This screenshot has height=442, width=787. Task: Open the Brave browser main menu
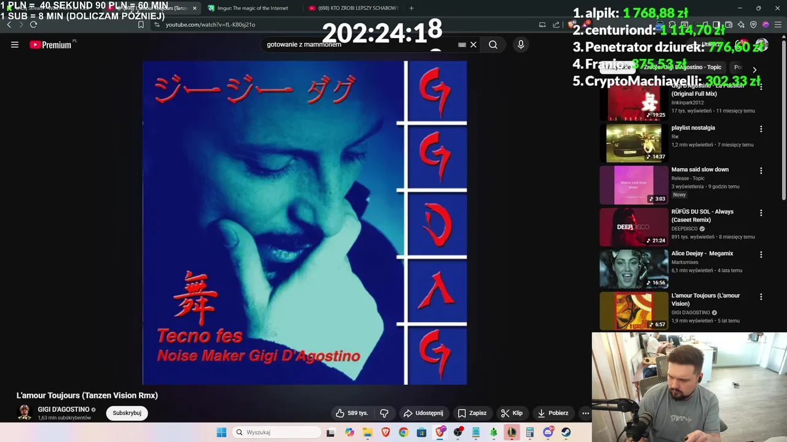pos(778,25)
